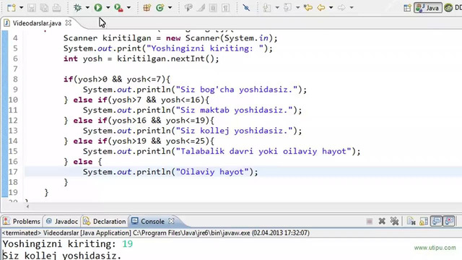Click line number 17 in gutter

pyautogui.click(x=13, y=172)
